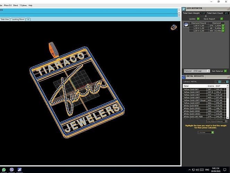Toggle the User library button
This screenshot has height=173, width=230.
coord(225,82)
